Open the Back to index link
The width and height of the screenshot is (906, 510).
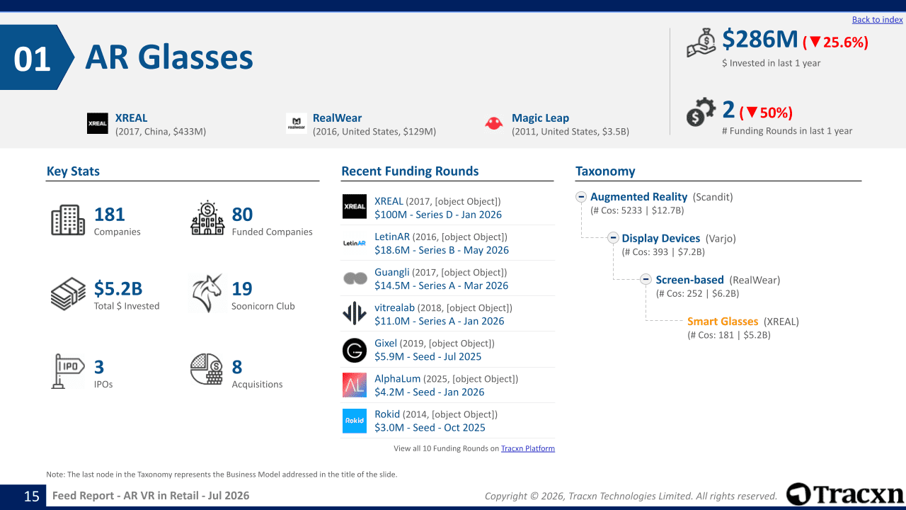point(878,20)
